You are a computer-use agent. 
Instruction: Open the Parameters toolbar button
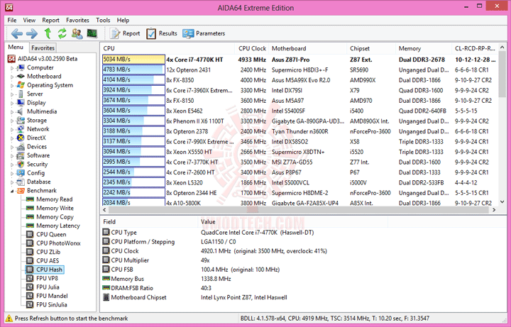pos(204,33)
